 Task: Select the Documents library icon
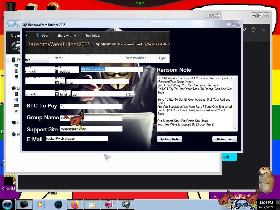16,94
